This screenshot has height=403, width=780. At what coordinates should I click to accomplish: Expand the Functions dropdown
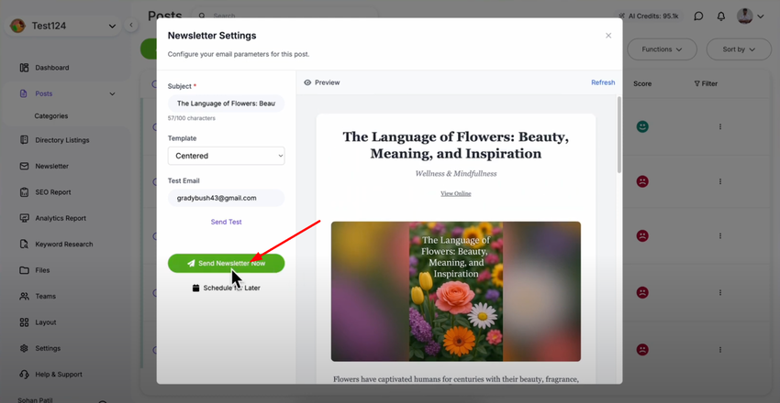tap(661, 49)
